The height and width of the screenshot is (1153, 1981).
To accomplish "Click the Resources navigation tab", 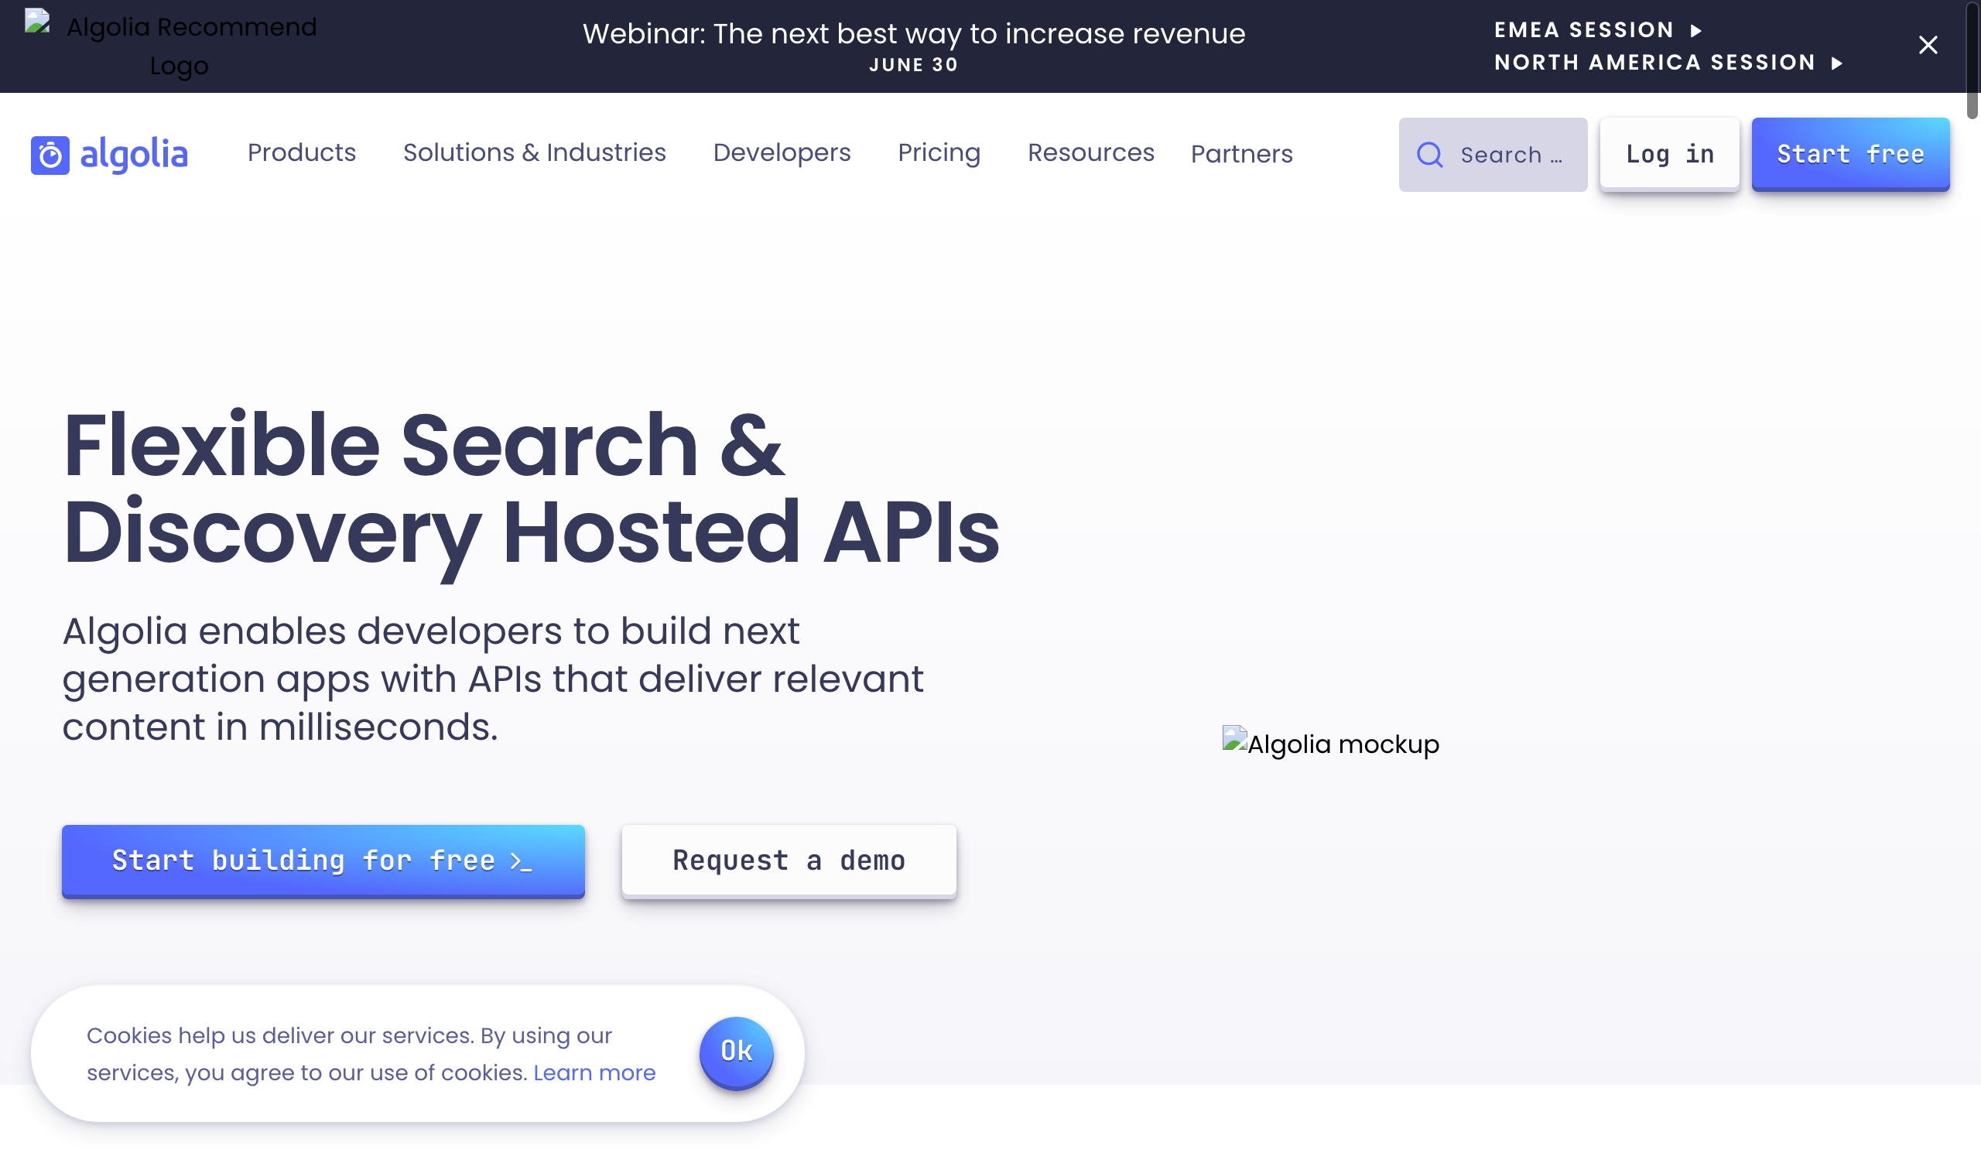I will (x=1092, y=152).
